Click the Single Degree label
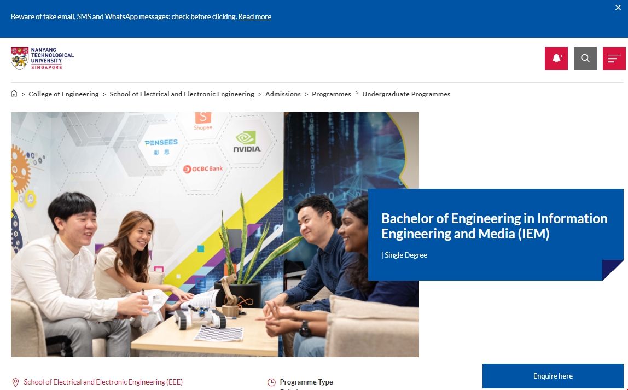Viewport: 628px width, 390px height. tap(405, 254)
